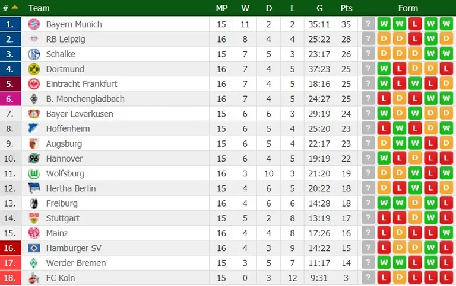This screenshot has height=286, width=456.
Task: Click the Bayern Munich club crest
Action: 34,24
